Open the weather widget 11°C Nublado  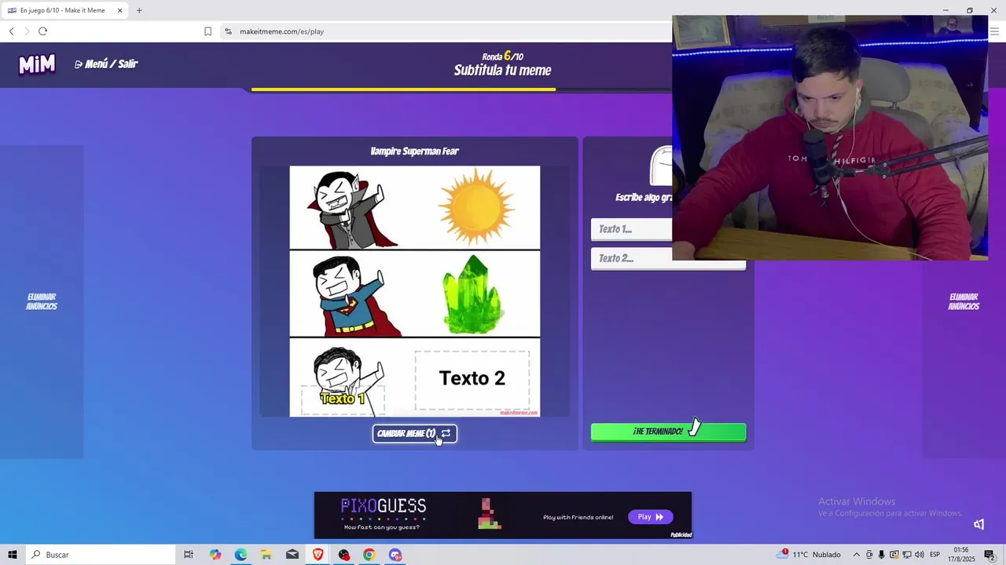click(809, 555)
